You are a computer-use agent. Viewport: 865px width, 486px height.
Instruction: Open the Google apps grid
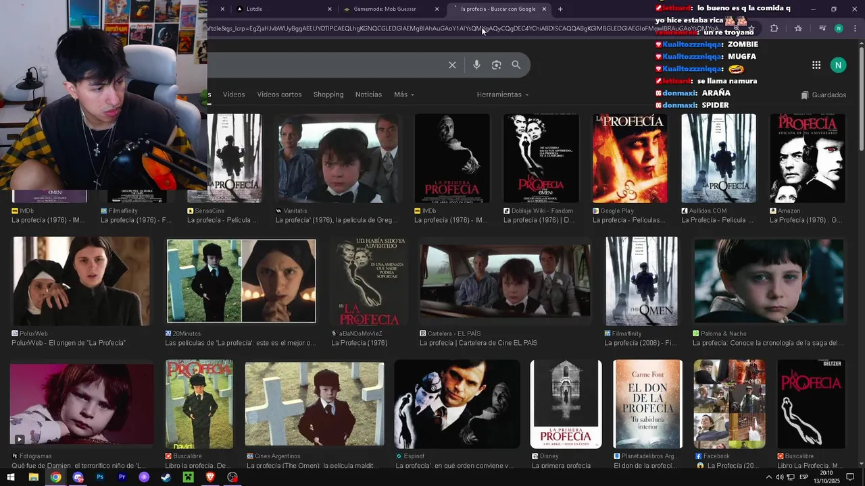(816, 65)
